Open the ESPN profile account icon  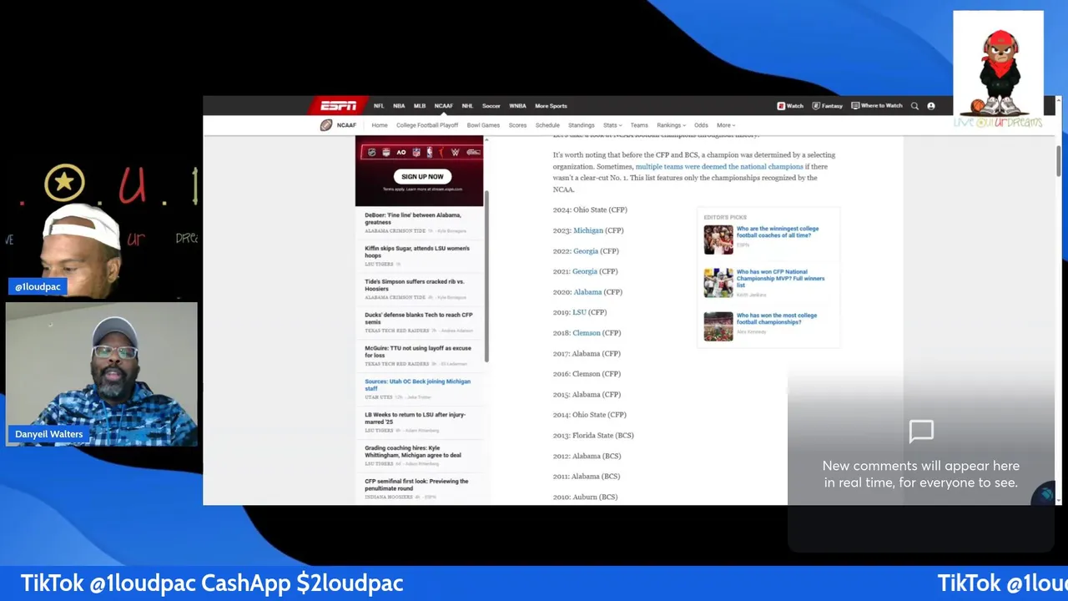point(931,106)
